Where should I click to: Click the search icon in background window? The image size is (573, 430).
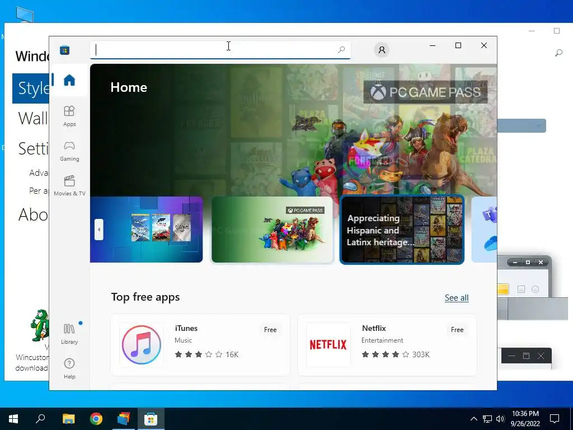[x=558, y=53]
